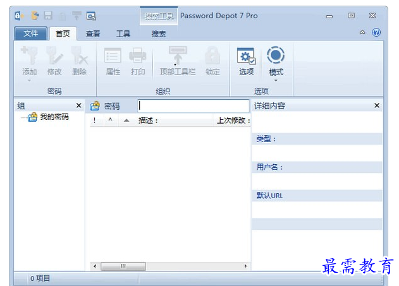Click the 修改 (Modify) password icon
The width and height of the screenshot is (399, 286).
pos(54,55)
